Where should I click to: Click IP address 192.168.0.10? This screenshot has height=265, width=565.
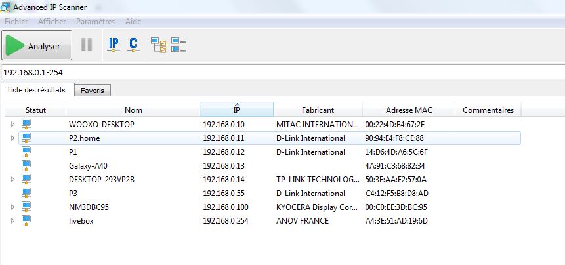(224, 125)
